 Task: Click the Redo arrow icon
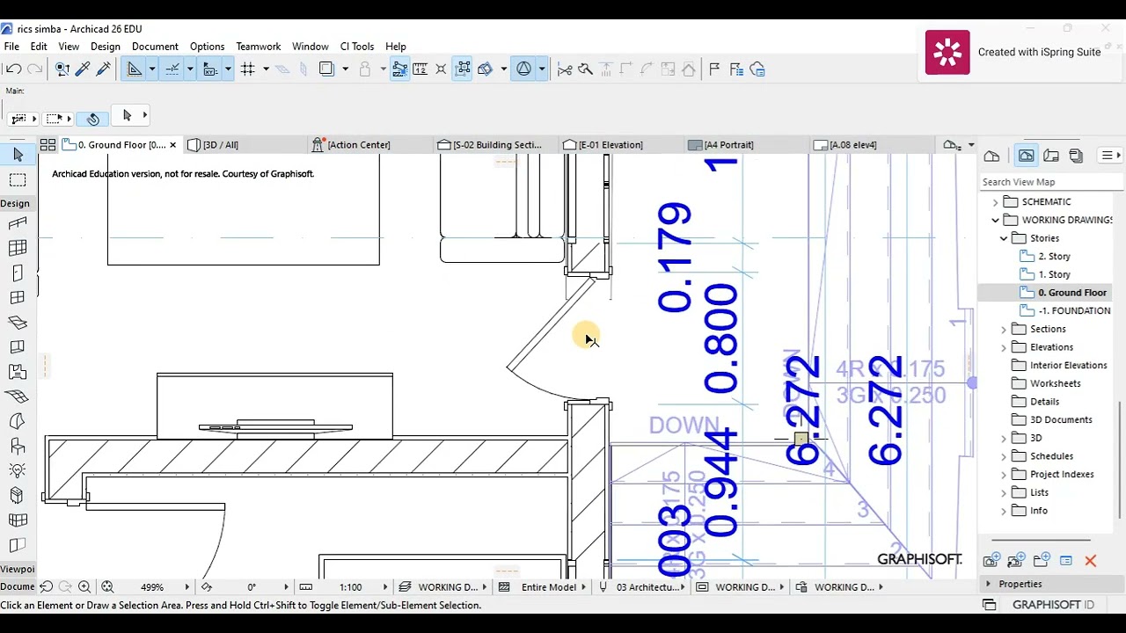[35, 69]
